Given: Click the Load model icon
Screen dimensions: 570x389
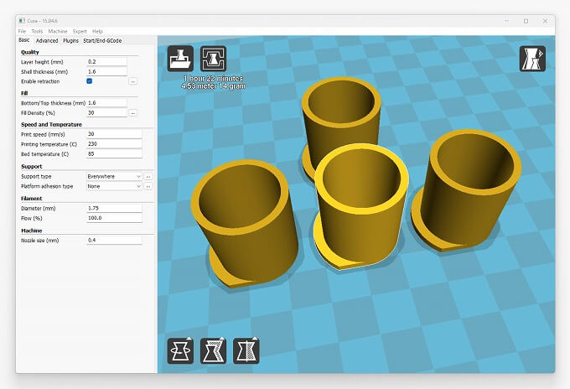Looking at the screenshot, I should coord(182,60).
